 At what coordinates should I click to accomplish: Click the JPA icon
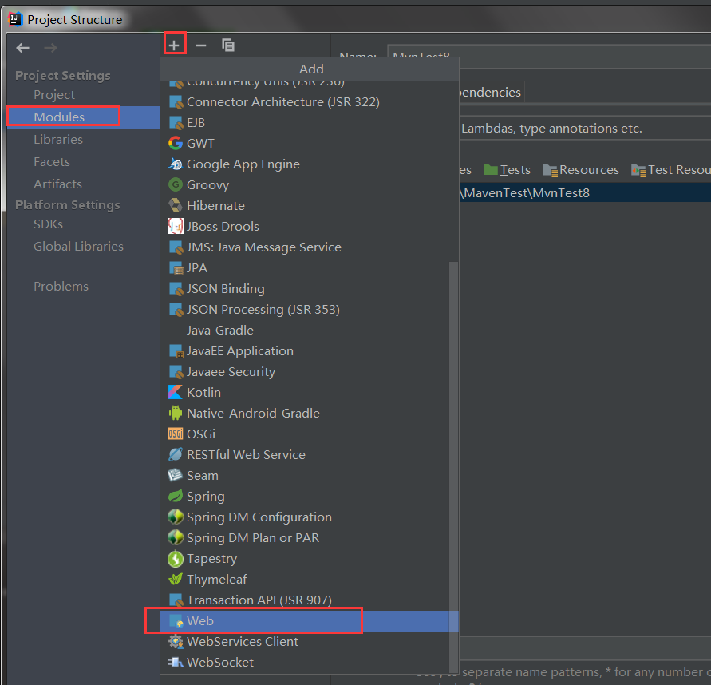point(176,268)
